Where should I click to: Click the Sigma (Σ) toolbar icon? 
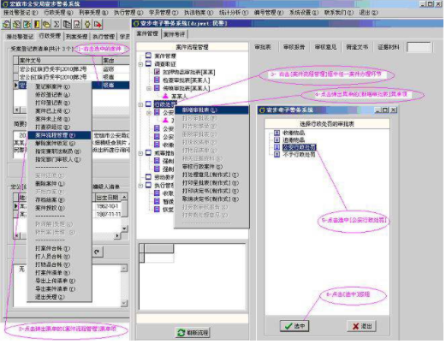pyautogui.click(x=56, y=25)
